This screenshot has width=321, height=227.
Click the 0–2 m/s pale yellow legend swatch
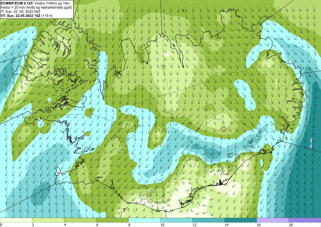pos(16,220)
